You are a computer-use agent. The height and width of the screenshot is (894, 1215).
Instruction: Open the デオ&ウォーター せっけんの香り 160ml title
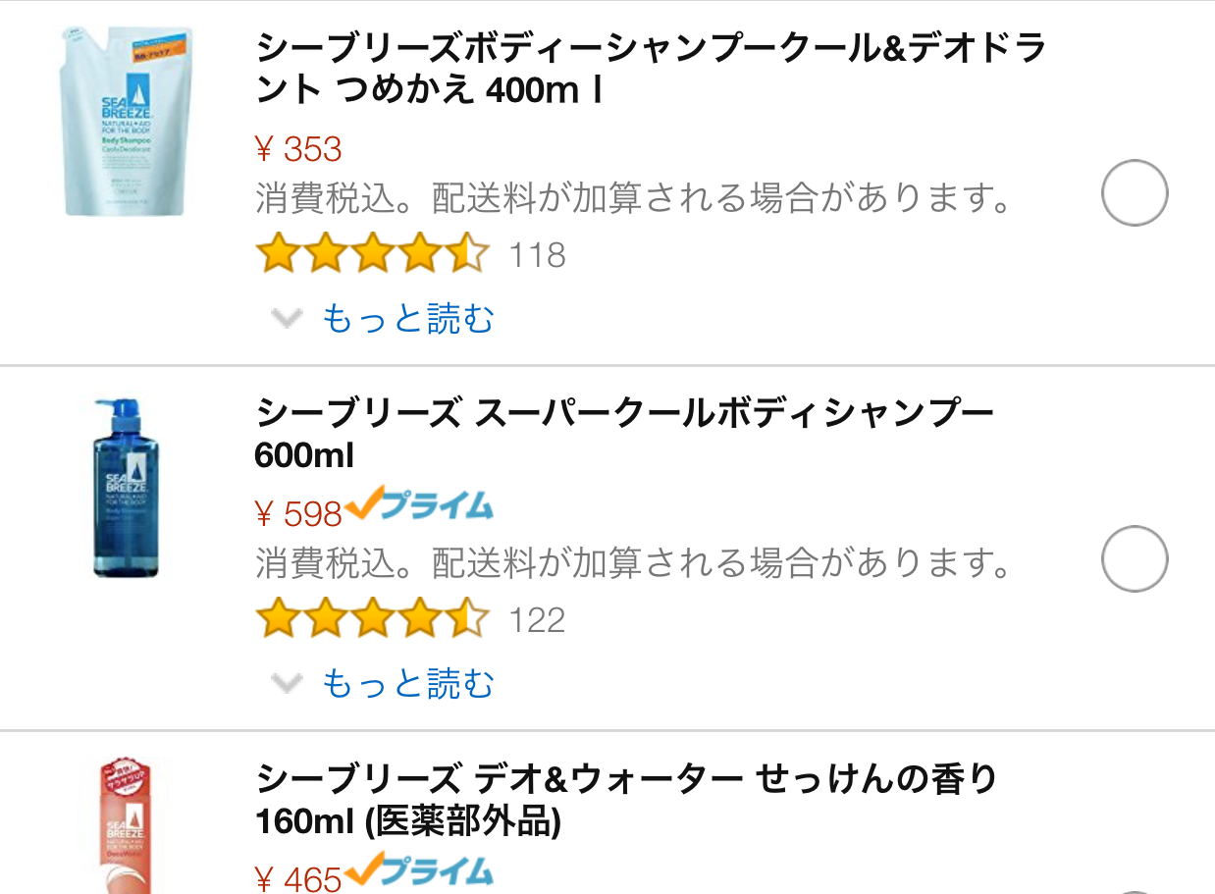point(626,800)
